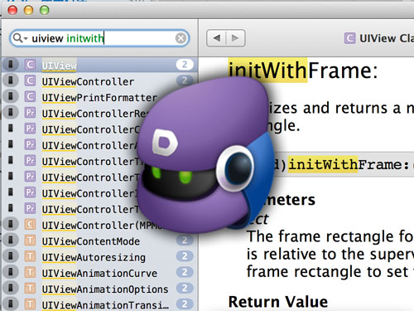
Task: Click the T type icon of UIViewAnimationTransi… row
Action: click(x=30, y=304)
